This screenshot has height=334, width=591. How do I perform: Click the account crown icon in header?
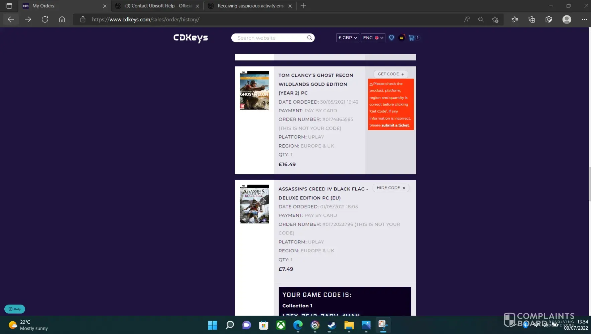click(x=401, y=38)
